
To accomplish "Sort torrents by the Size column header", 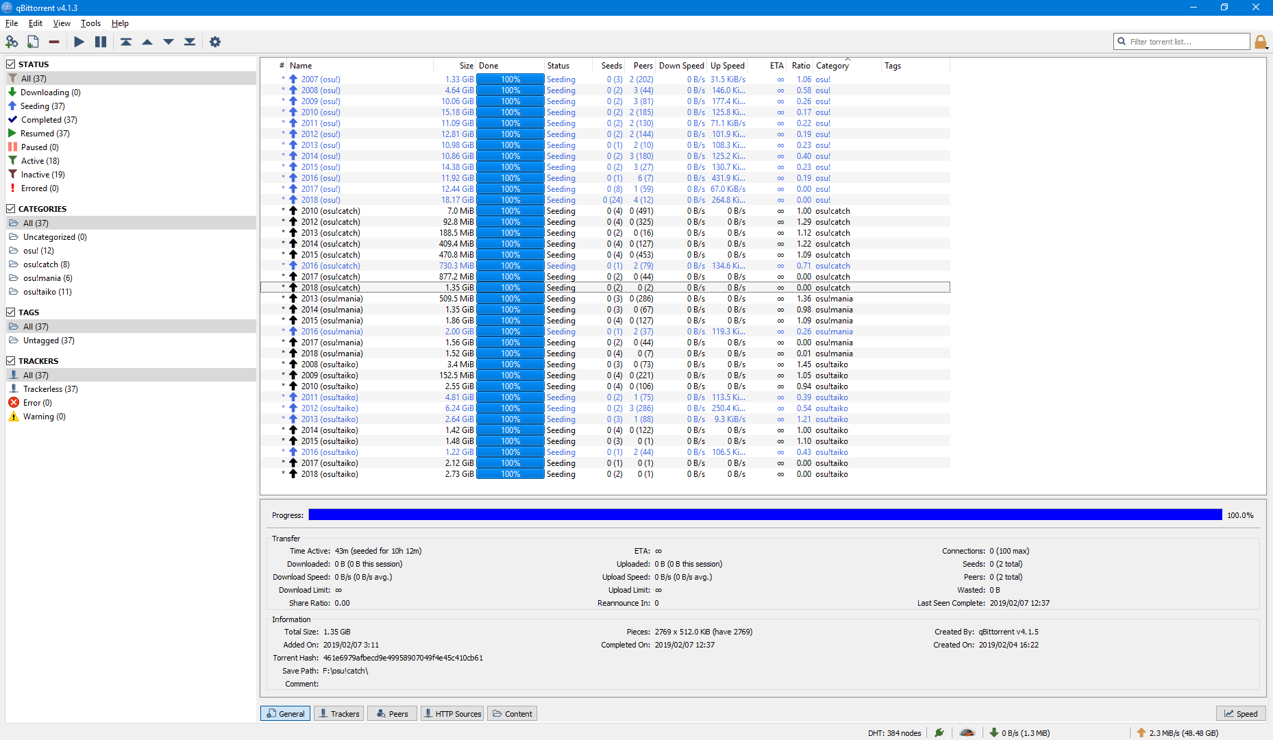I will 454,66.
